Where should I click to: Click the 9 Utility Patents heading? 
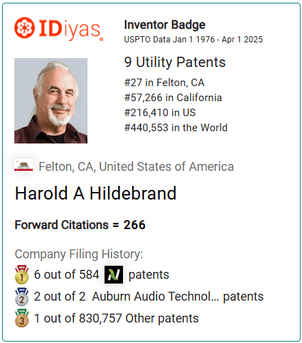pyautogui.click(x=175, y=62)
